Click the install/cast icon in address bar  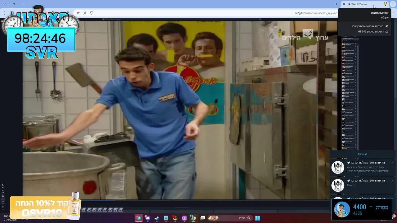pos(91,13)
